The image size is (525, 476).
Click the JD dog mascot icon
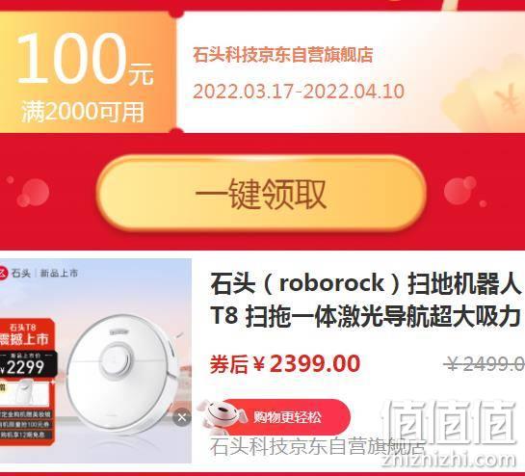click(x=222, y=415)
